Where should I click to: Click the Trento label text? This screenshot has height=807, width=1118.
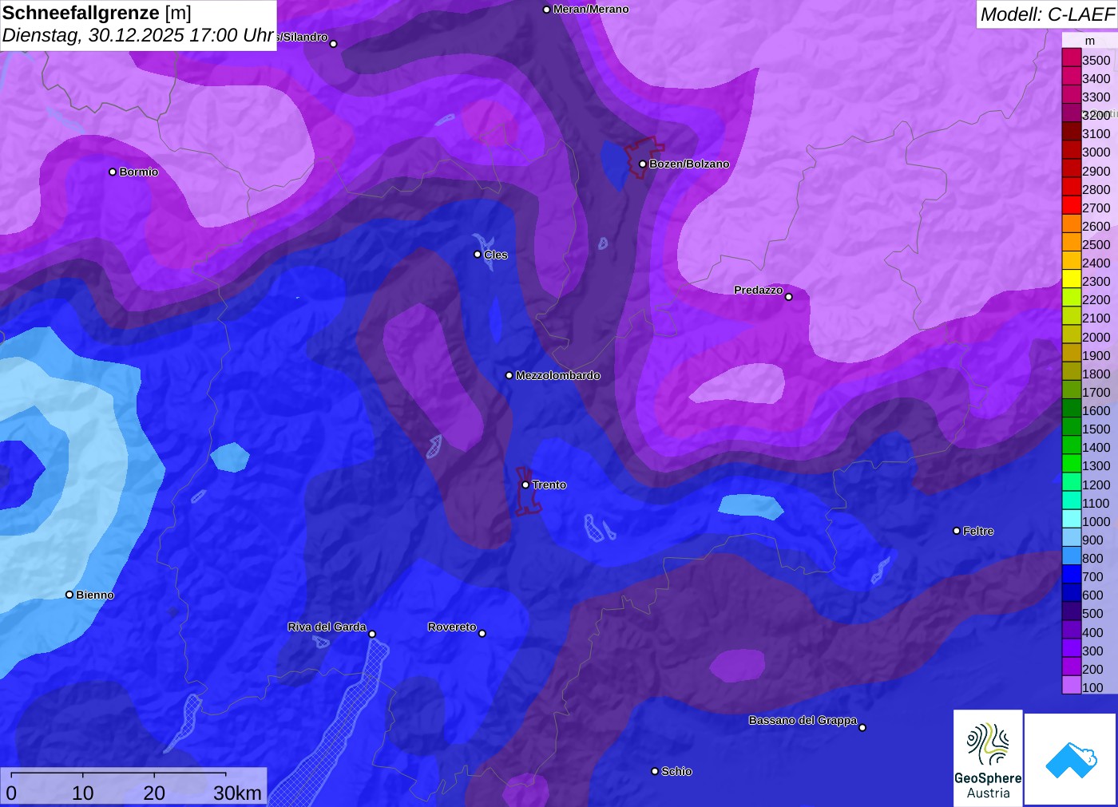pyautogui.click(x=549, y=485)
